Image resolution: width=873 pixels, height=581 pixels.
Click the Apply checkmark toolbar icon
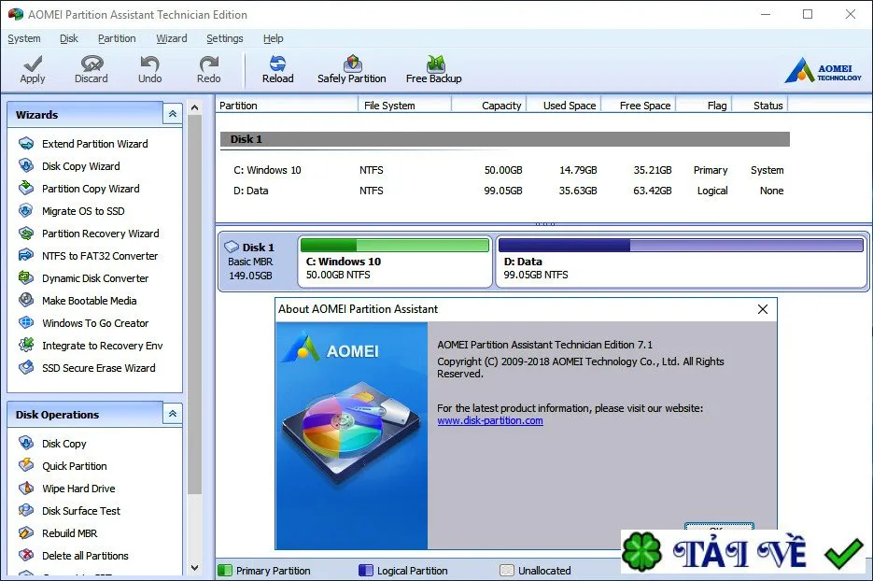click(33, 70)
